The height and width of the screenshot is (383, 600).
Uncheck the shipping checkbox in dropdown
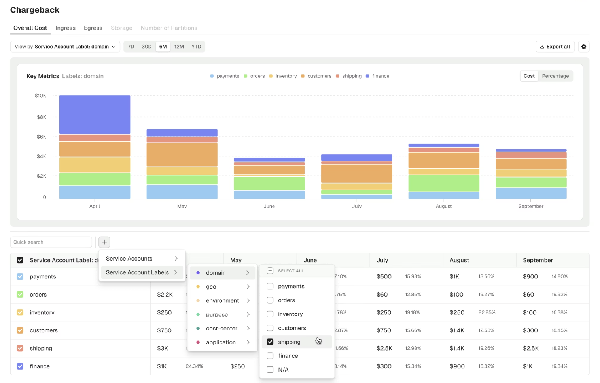270,342
